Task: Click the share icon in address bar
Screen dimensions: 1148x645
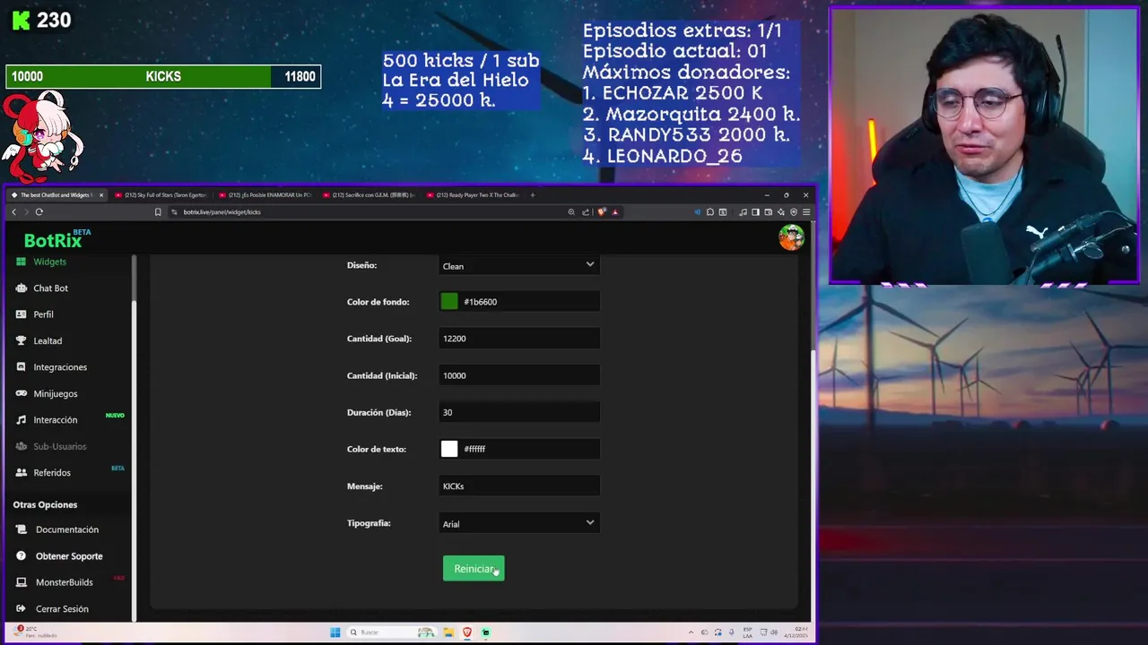Action: [x=586, y=212]
